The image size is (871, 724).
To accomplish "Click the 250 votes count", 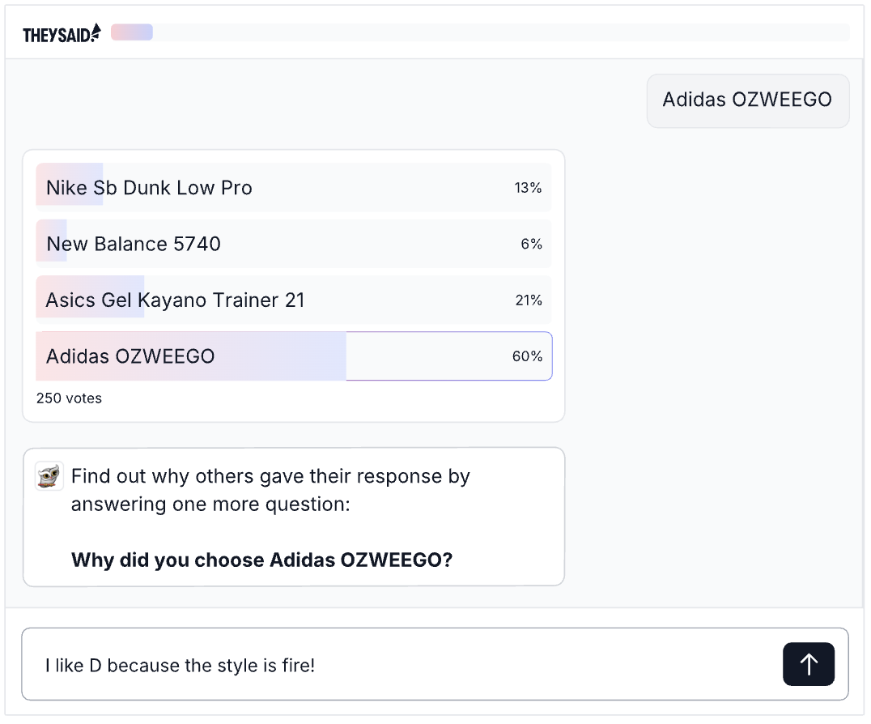I will [x=69, y=398].
